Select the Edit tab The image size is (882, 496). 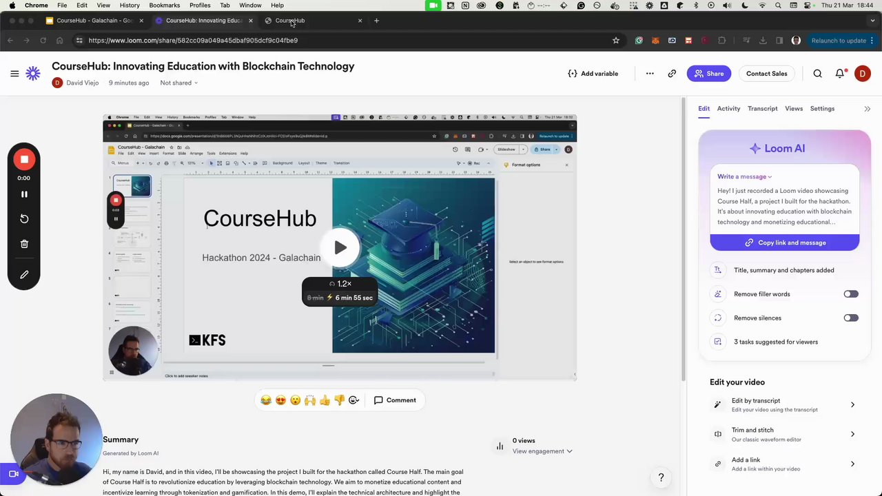pyautogui.click(x=704, y=109)
